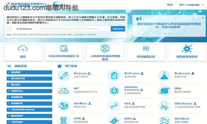Open the Database Commons atom icon
This screenshot has width=207, height=124.
pyautogui.click(x=114, y=91)
